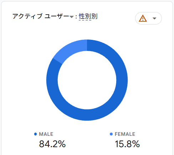Open the 性別別 dimension link
Image resolution: width=174 pixels, height=155 pixels.
point(88,16)
